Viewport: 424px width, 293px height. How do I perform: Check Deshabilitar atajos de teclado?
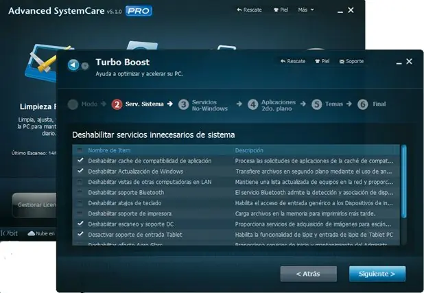(x=80, y=203)
